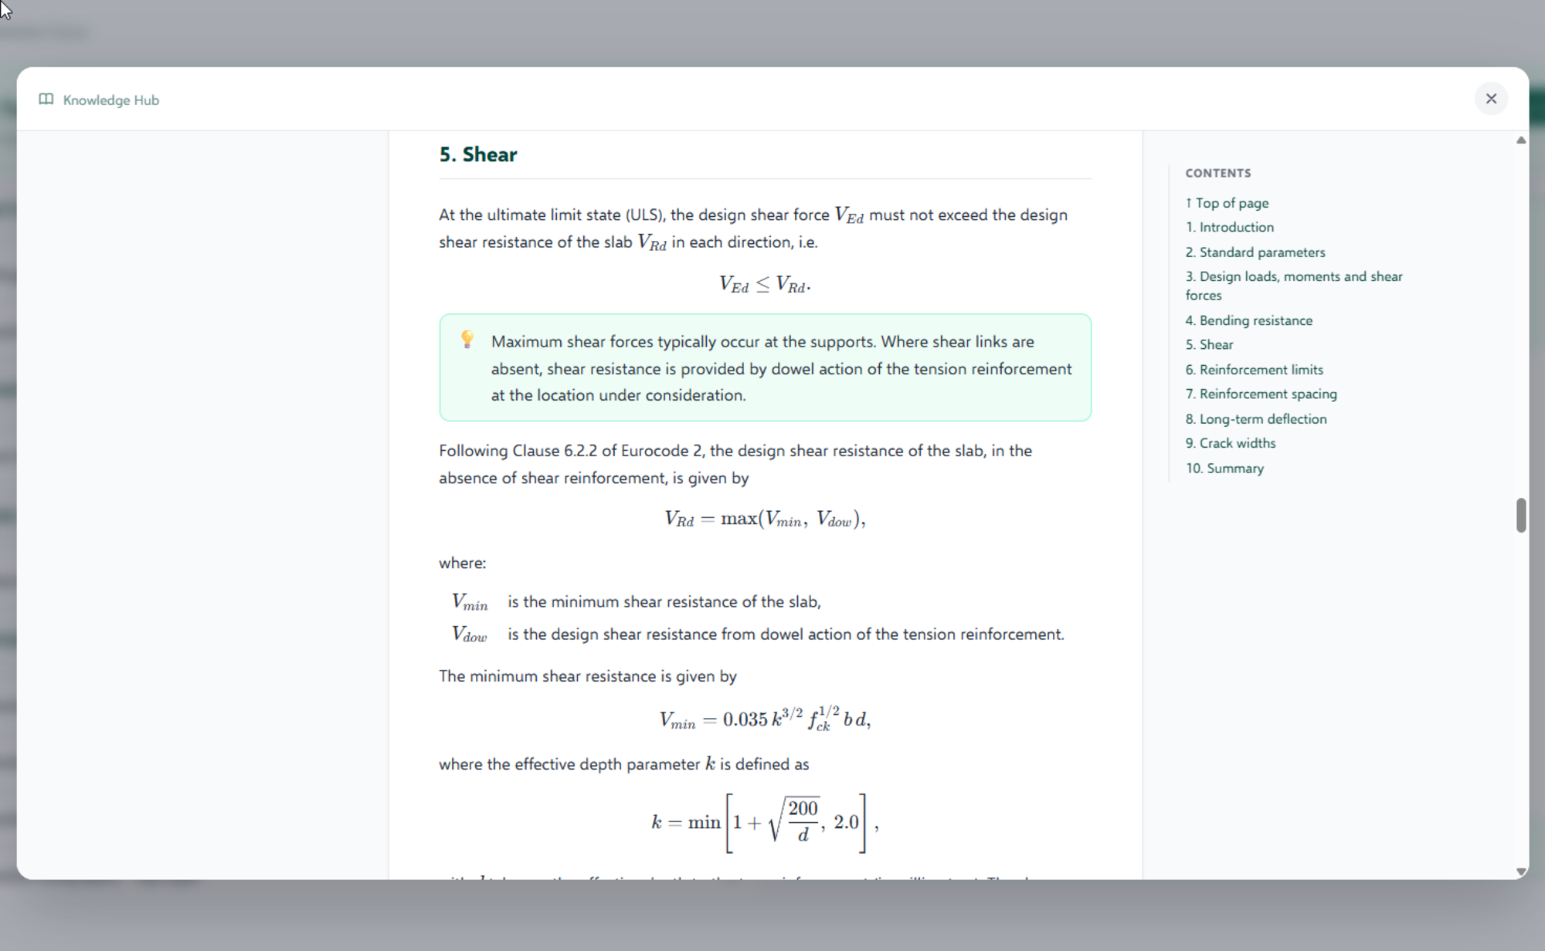Viewport: 1545px width, 951px height.
Task: Click the V_min = 0.035 formula
Action: (x=765, y=719)
